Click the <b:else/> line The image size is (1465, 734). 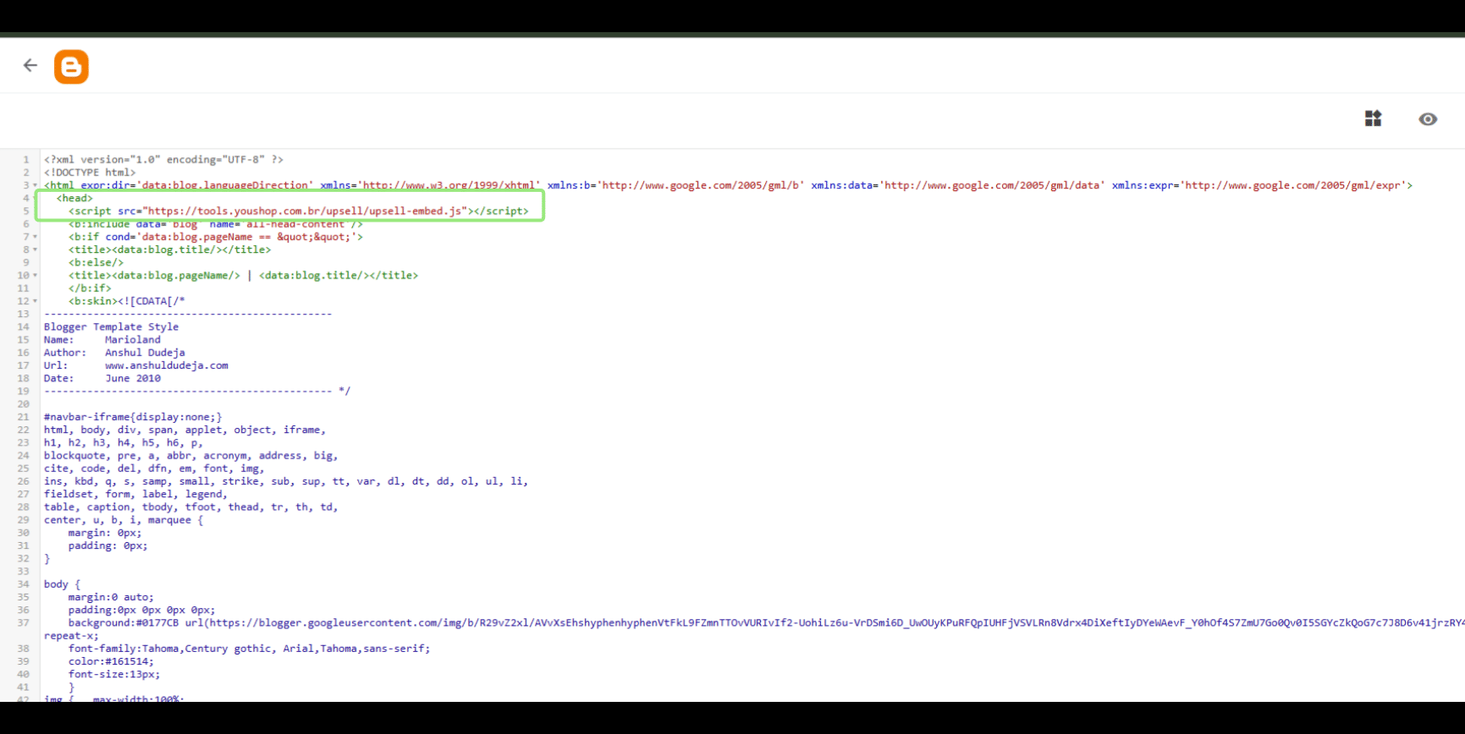tap(96, 262)
